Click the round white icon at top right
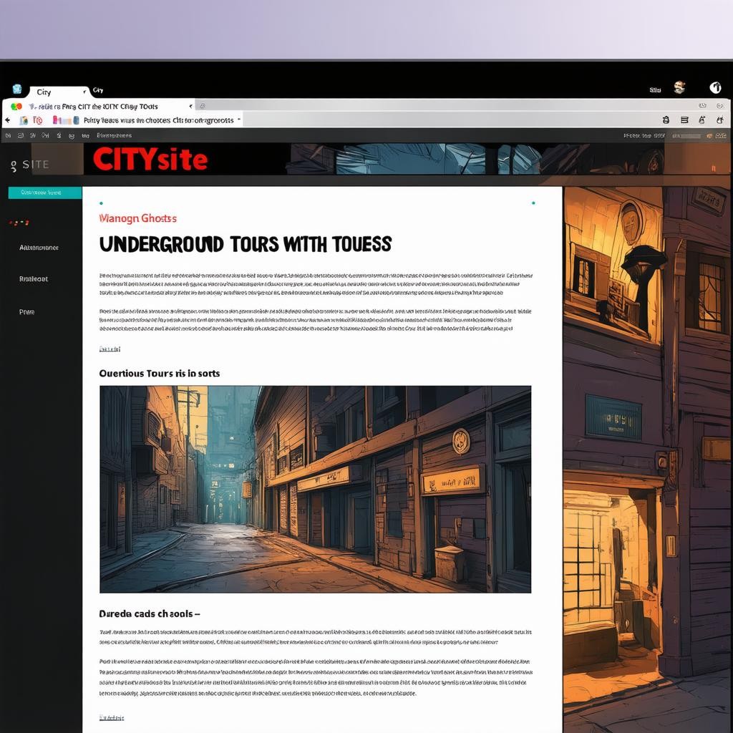 click(715, 87)
